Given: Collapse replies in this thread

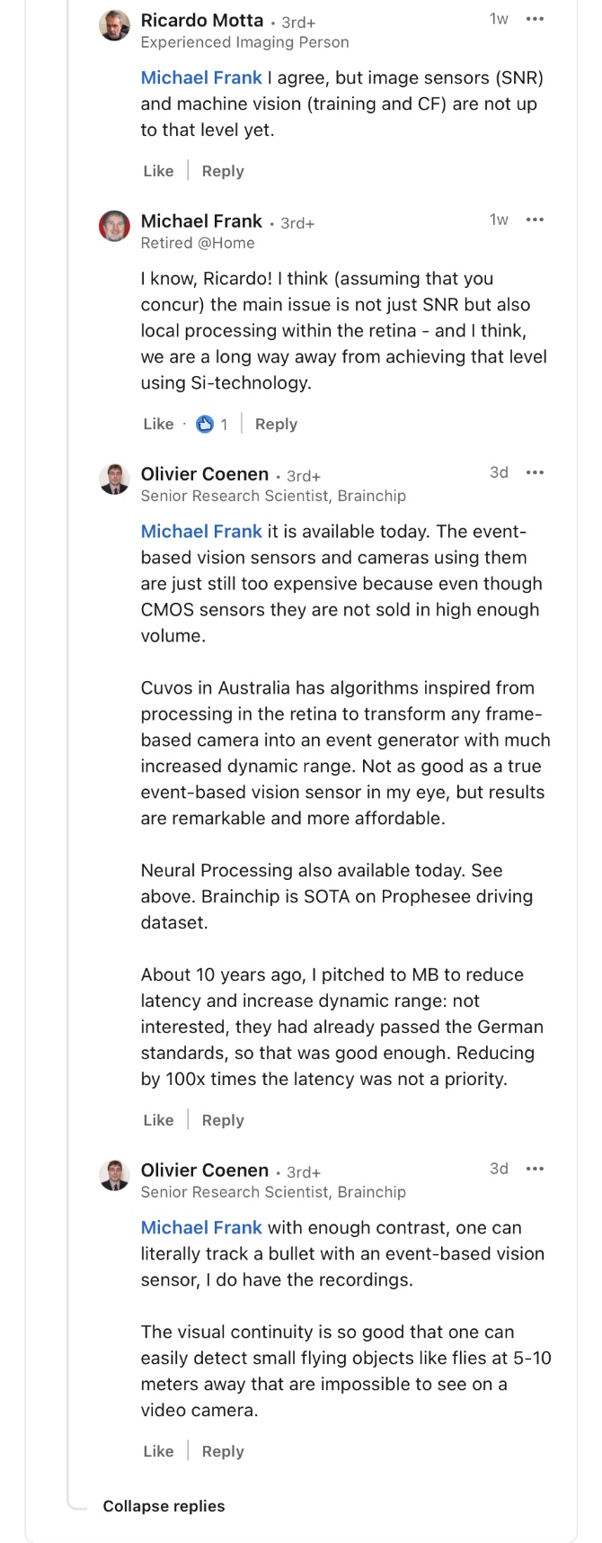Looking at the screenshot, I should (164, 1506).
